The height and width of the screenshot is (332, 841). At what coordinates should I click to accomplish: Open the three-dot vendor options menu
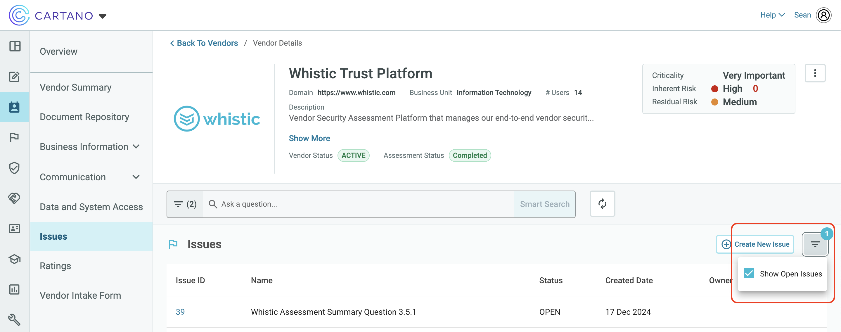point(815,73)
